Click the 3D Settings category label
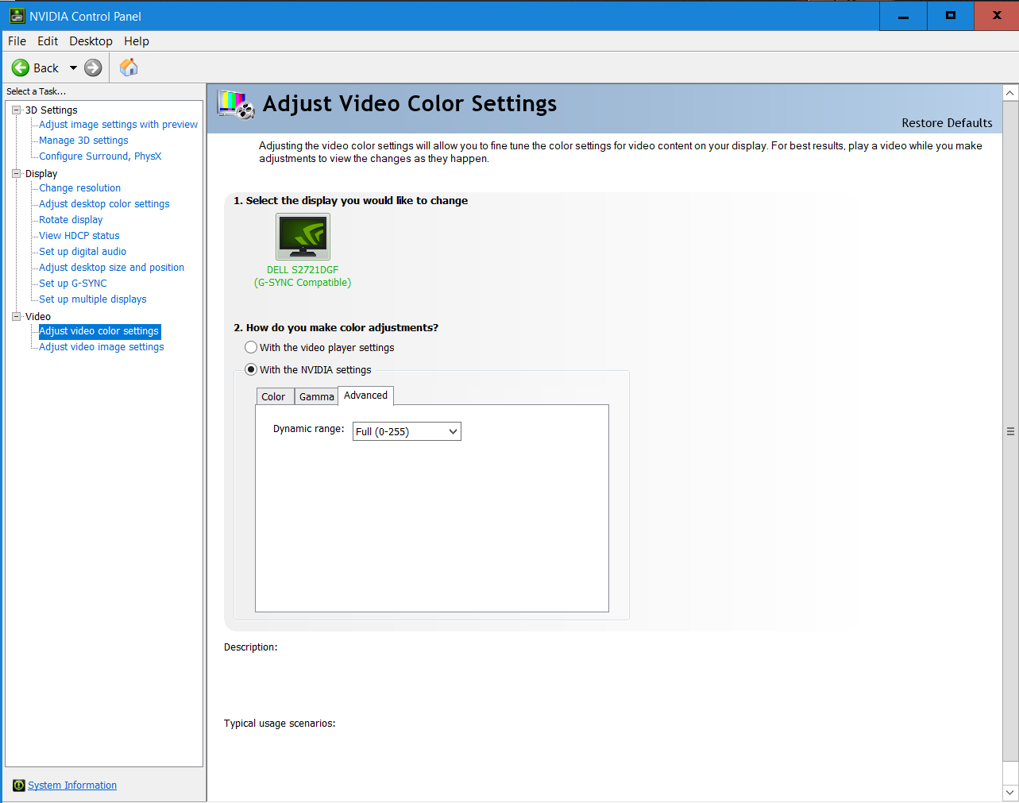The height and width of the screenshot is (803, 1019). (52, 110)
